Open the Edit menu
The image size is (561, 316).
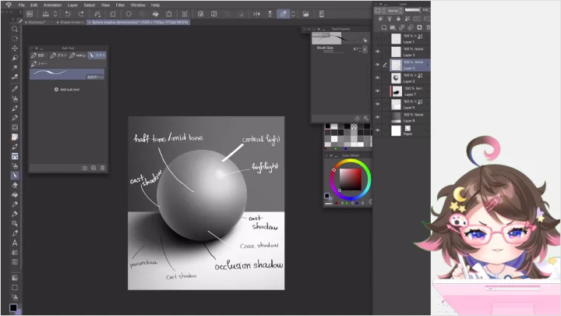tap(34, 5)
